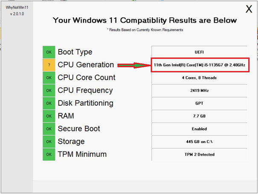The image size is (258, 194).
Task: Click the UEFI result value
Action: tap(199, 52)
